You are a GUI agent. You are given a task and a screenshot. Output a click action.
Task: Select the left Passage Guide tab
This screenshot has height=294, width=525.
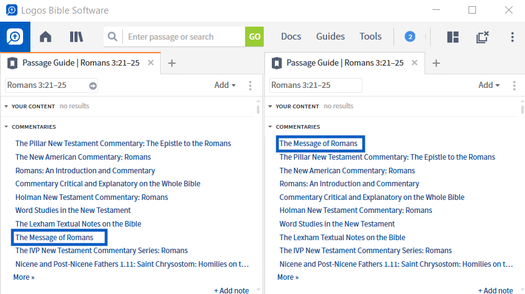coord(80,63)
